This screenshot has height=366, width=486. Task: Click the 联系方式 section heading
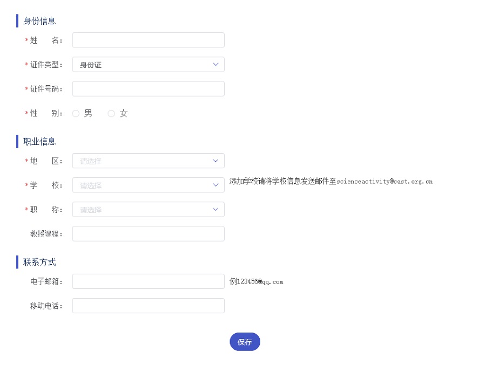(39, 263)
